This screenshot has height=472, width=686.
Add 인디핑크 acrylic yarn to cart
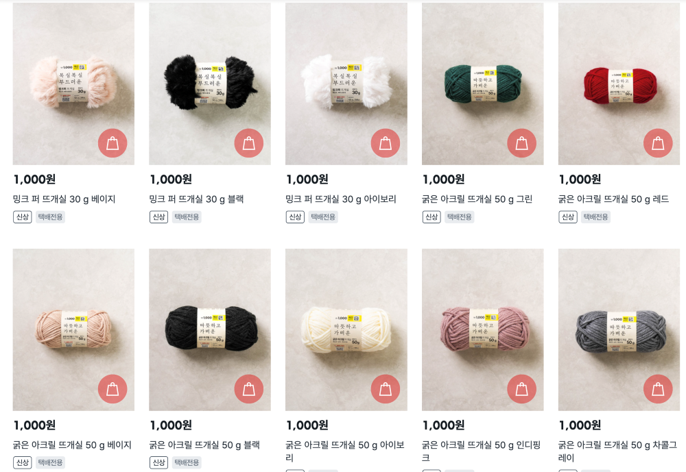522,389
